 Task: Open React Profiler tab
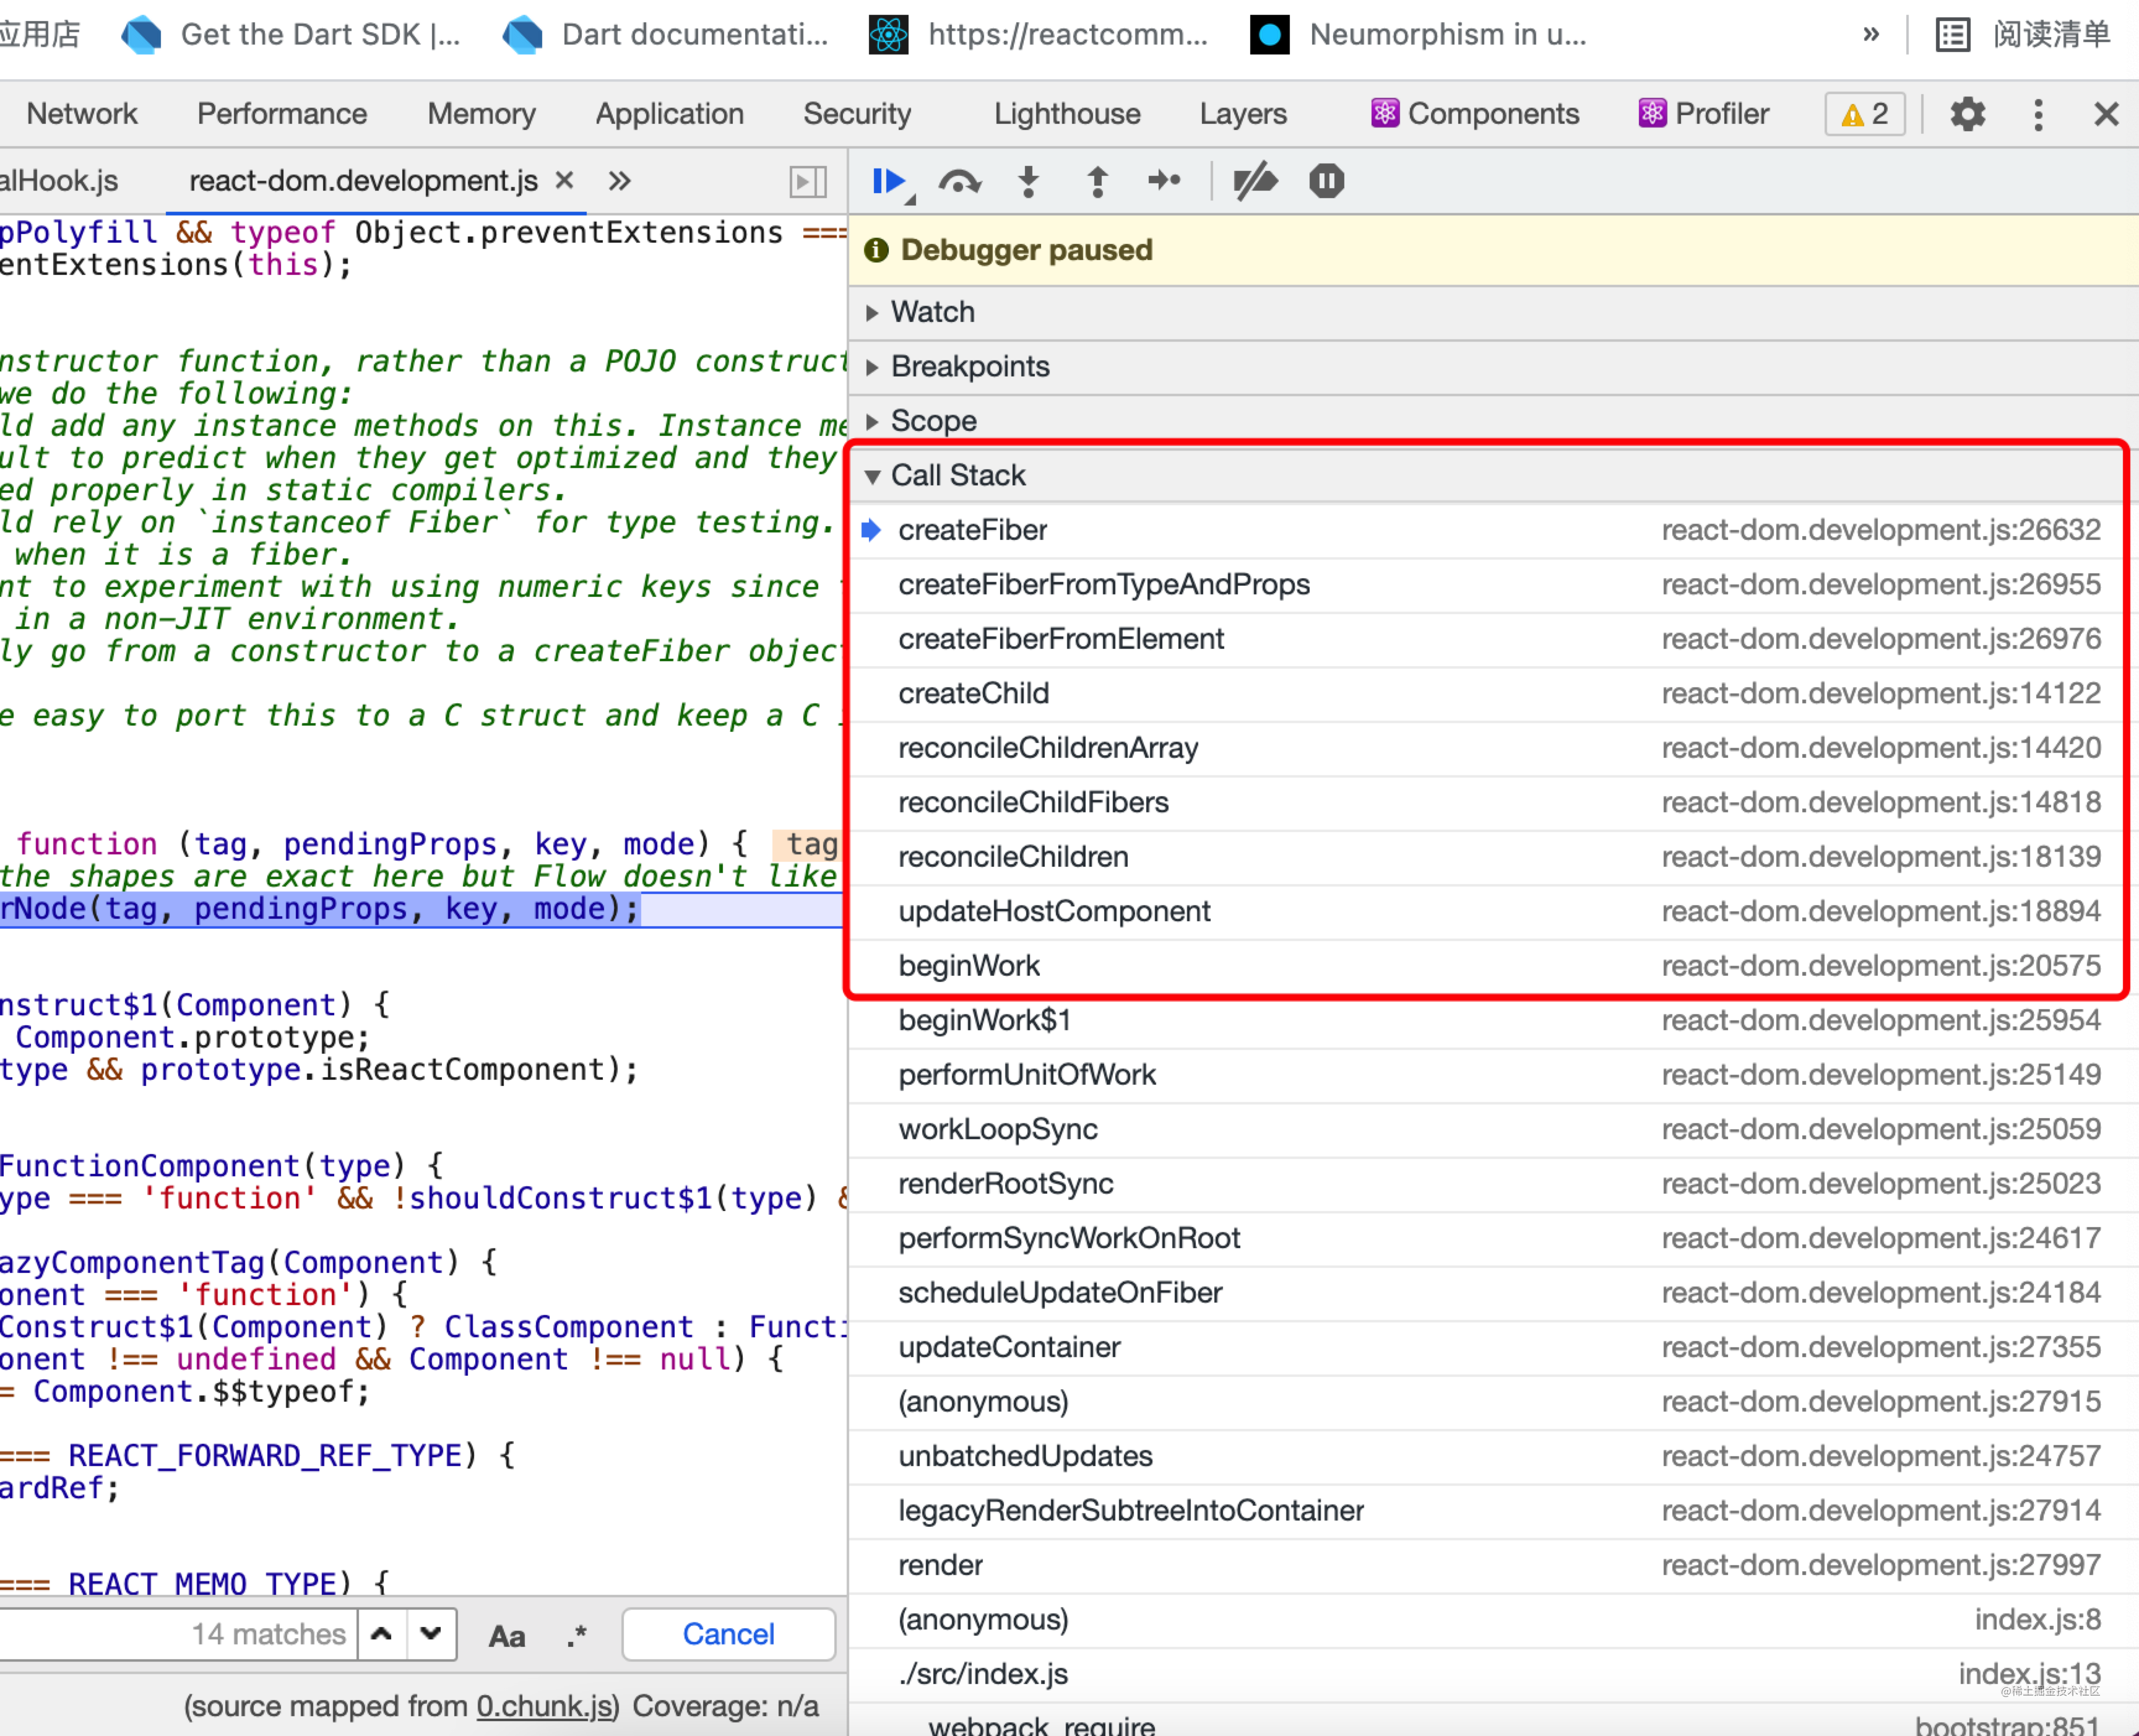[x=1704, y=114]
